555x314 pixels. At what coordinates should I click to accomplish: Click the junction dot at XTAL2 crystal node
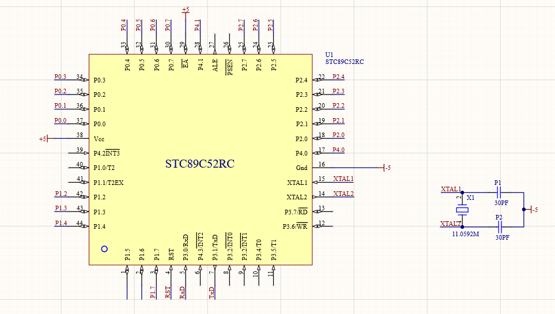point(462,227)
